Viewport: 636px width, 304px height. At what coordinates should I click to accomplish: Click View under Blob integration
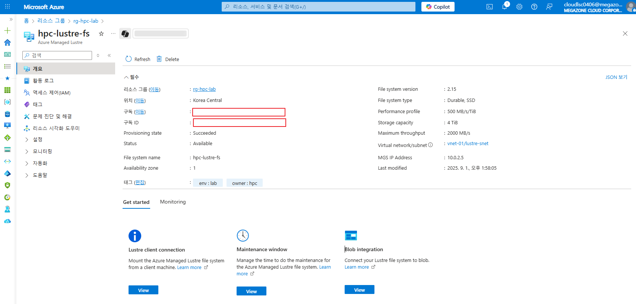point(360,290)
